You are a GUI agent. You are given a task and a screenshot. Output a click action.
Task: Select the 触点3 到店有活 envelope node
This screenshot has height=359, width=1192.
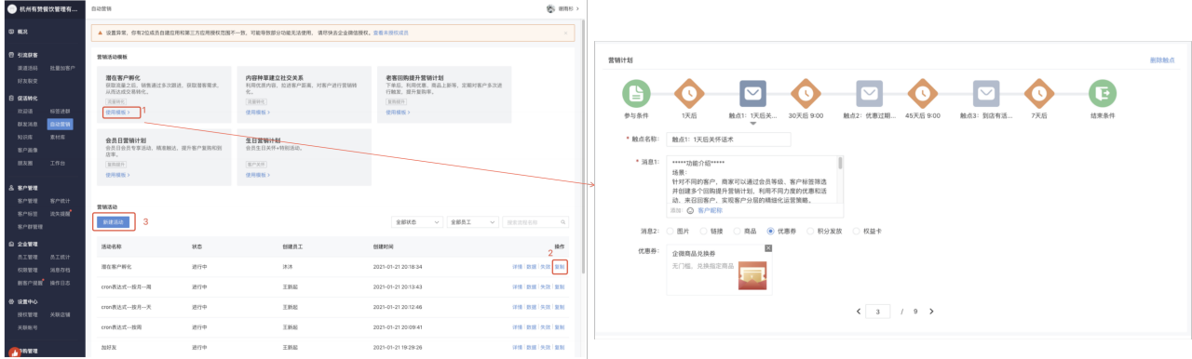coord(985,92)
